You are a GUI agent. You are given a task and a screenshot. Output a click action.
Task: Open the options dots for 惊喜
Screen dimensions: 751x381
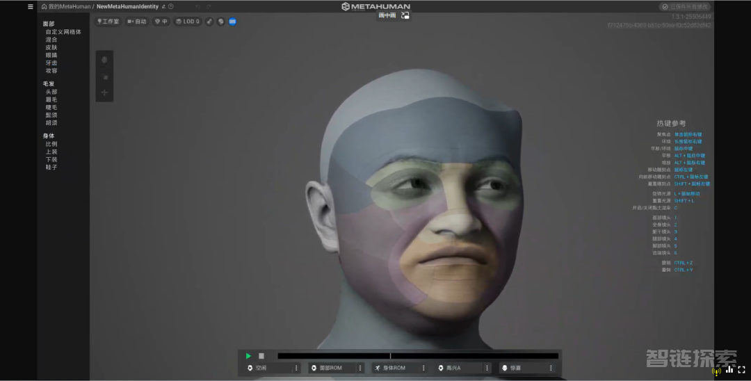551,368
